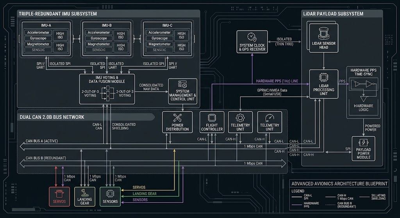The image size is (400, 218).
Task: Click the gear icon of the Telemetry Unit
Action: tap(240, 118)
